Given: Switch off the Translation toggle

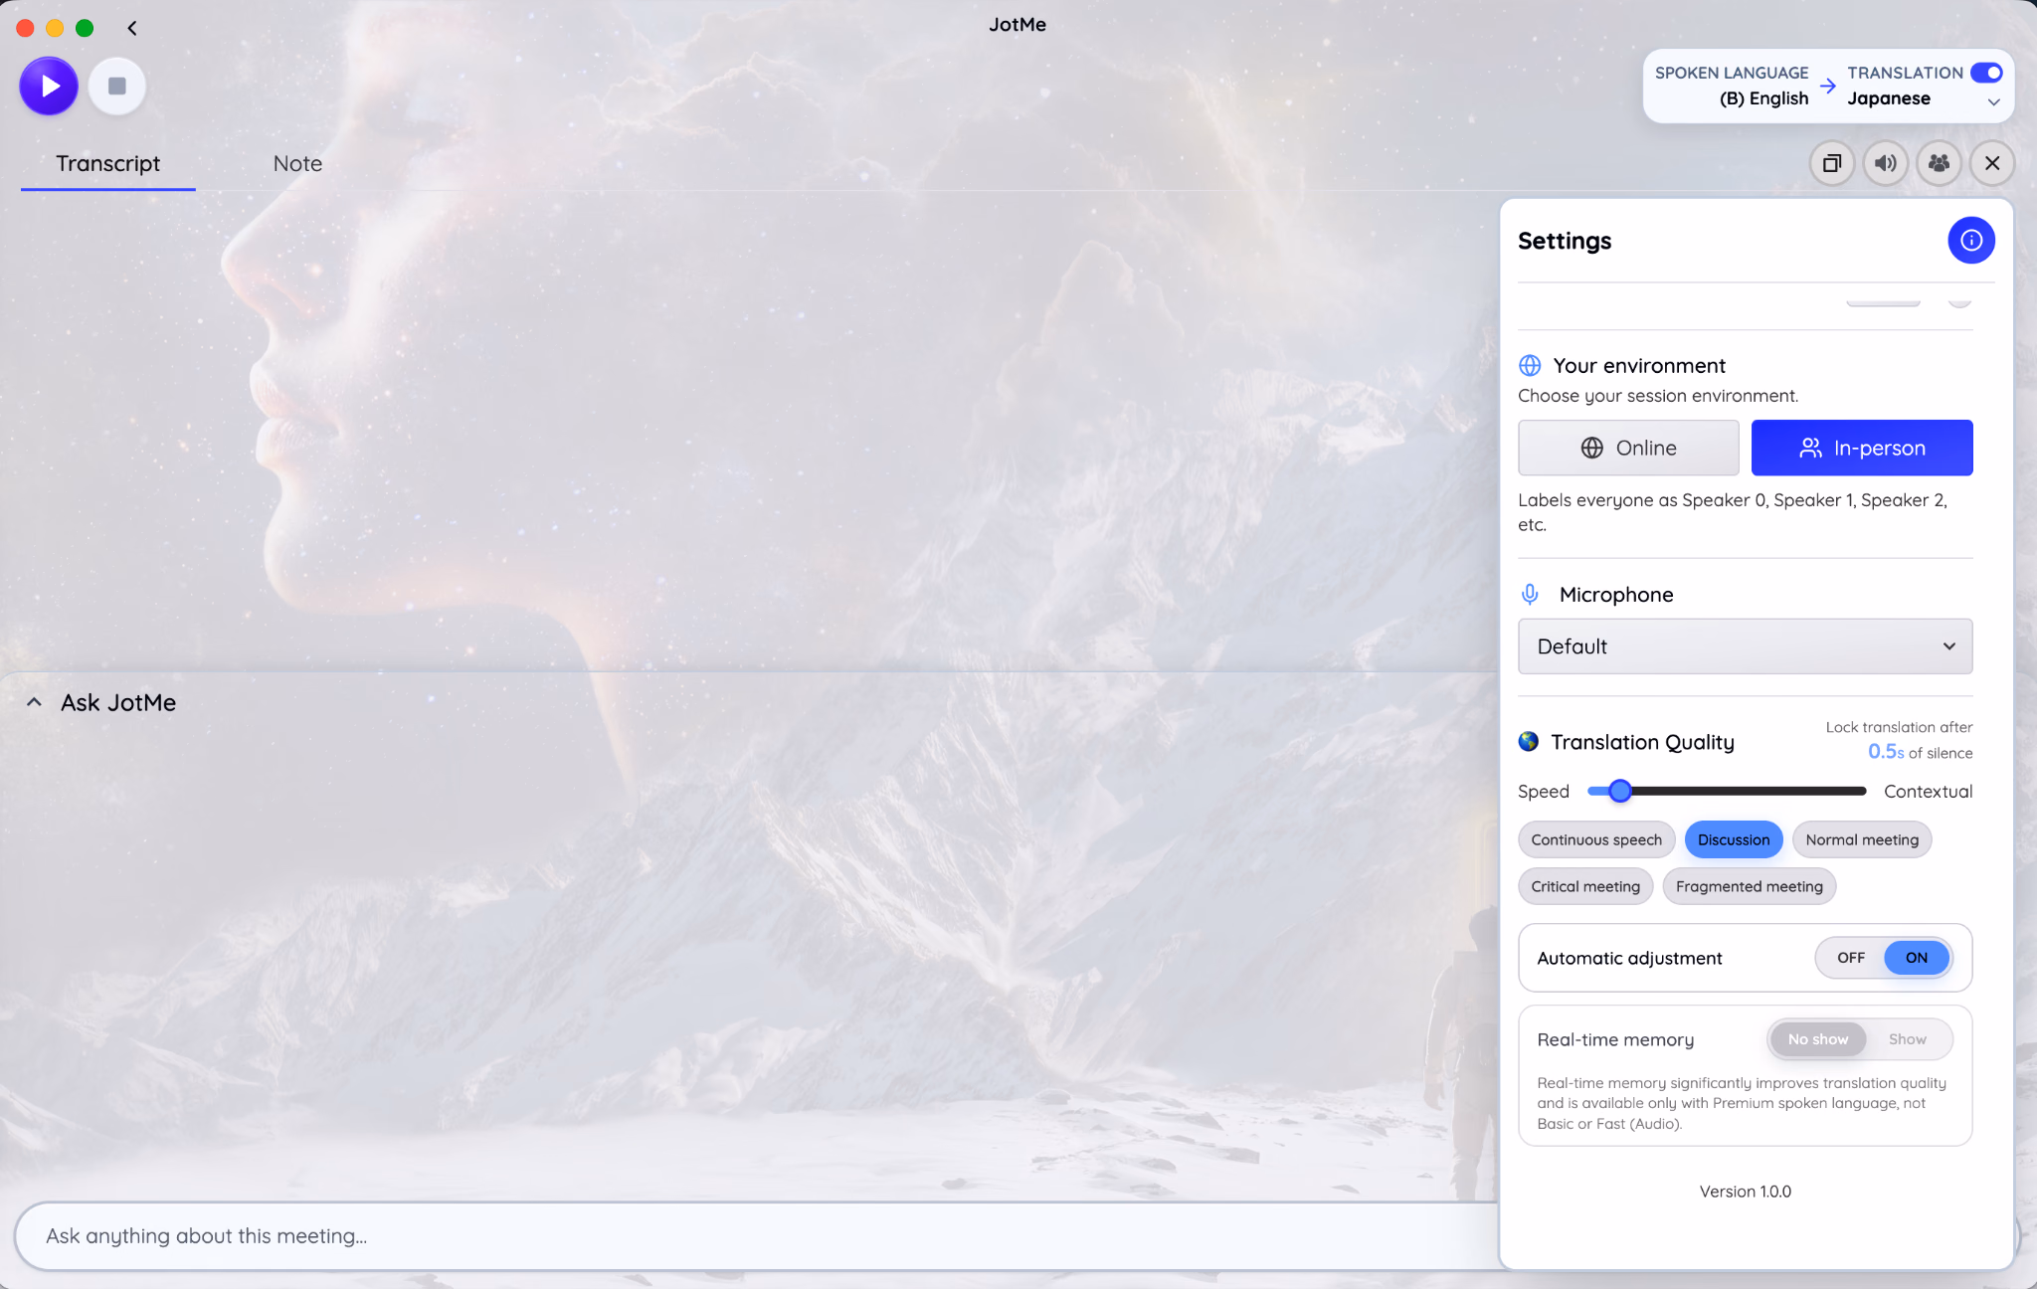Looking at the screenshot, I should 1986,73.
